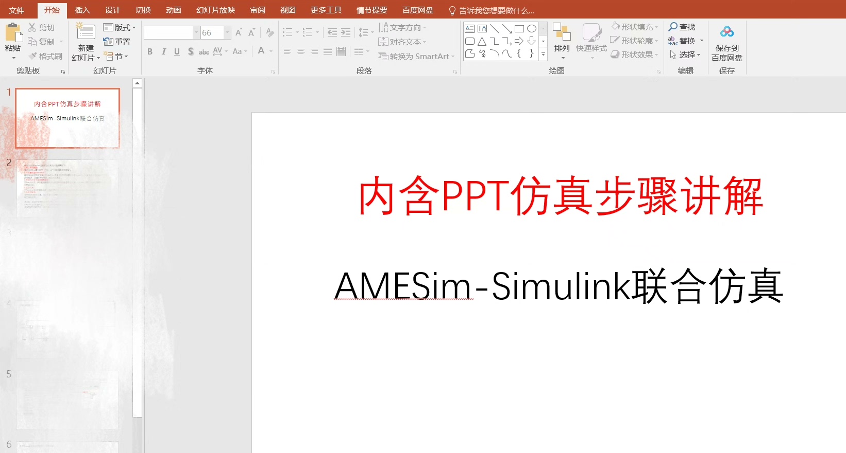Increase list indent level
The image size is (846, 453).
(346, 32)
